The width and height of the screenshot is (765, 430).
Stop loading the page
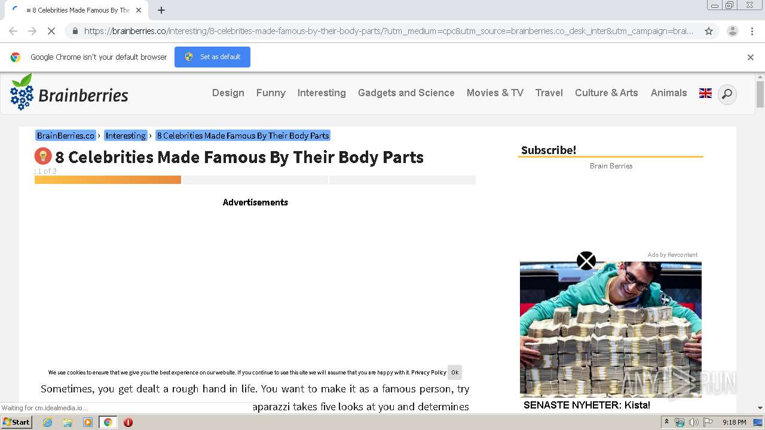pyautogui.click(x=51, y=31)
